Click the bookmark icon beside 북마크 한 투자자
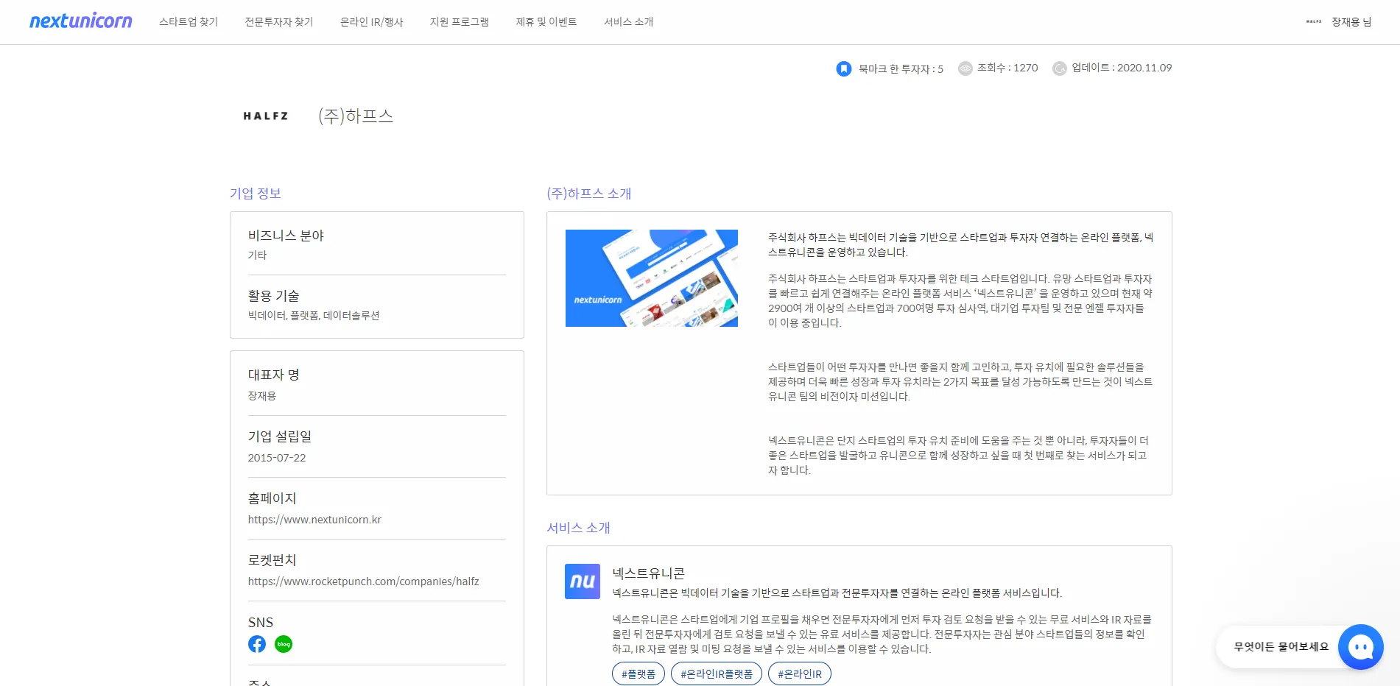The height and width of the screenshot is (686, 1400). coord(844,68)
